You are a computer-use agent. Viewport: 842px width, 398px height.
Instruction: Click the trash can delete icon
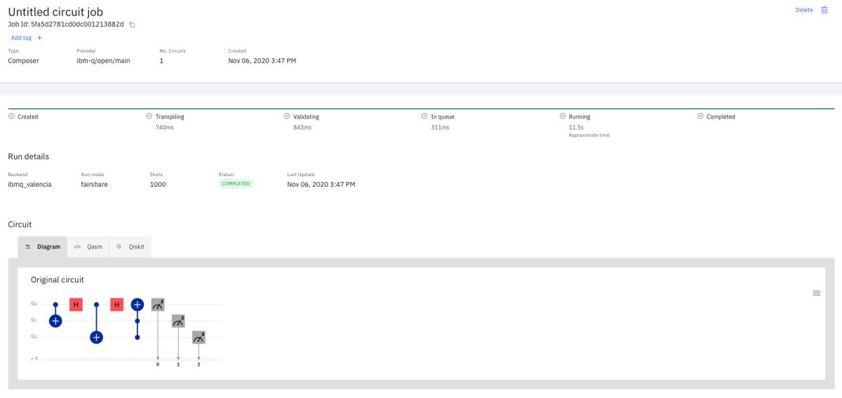(824, 10)
